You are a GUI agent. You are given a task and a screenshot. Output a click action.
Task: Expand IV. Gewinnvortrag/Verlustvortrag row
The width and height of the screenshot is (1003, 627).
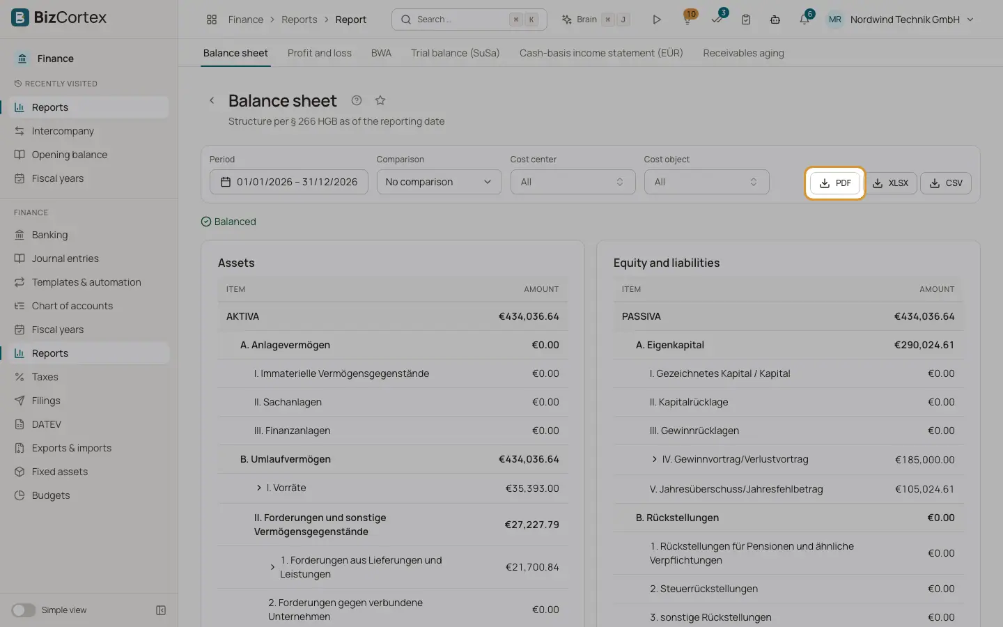click(655, 459)
